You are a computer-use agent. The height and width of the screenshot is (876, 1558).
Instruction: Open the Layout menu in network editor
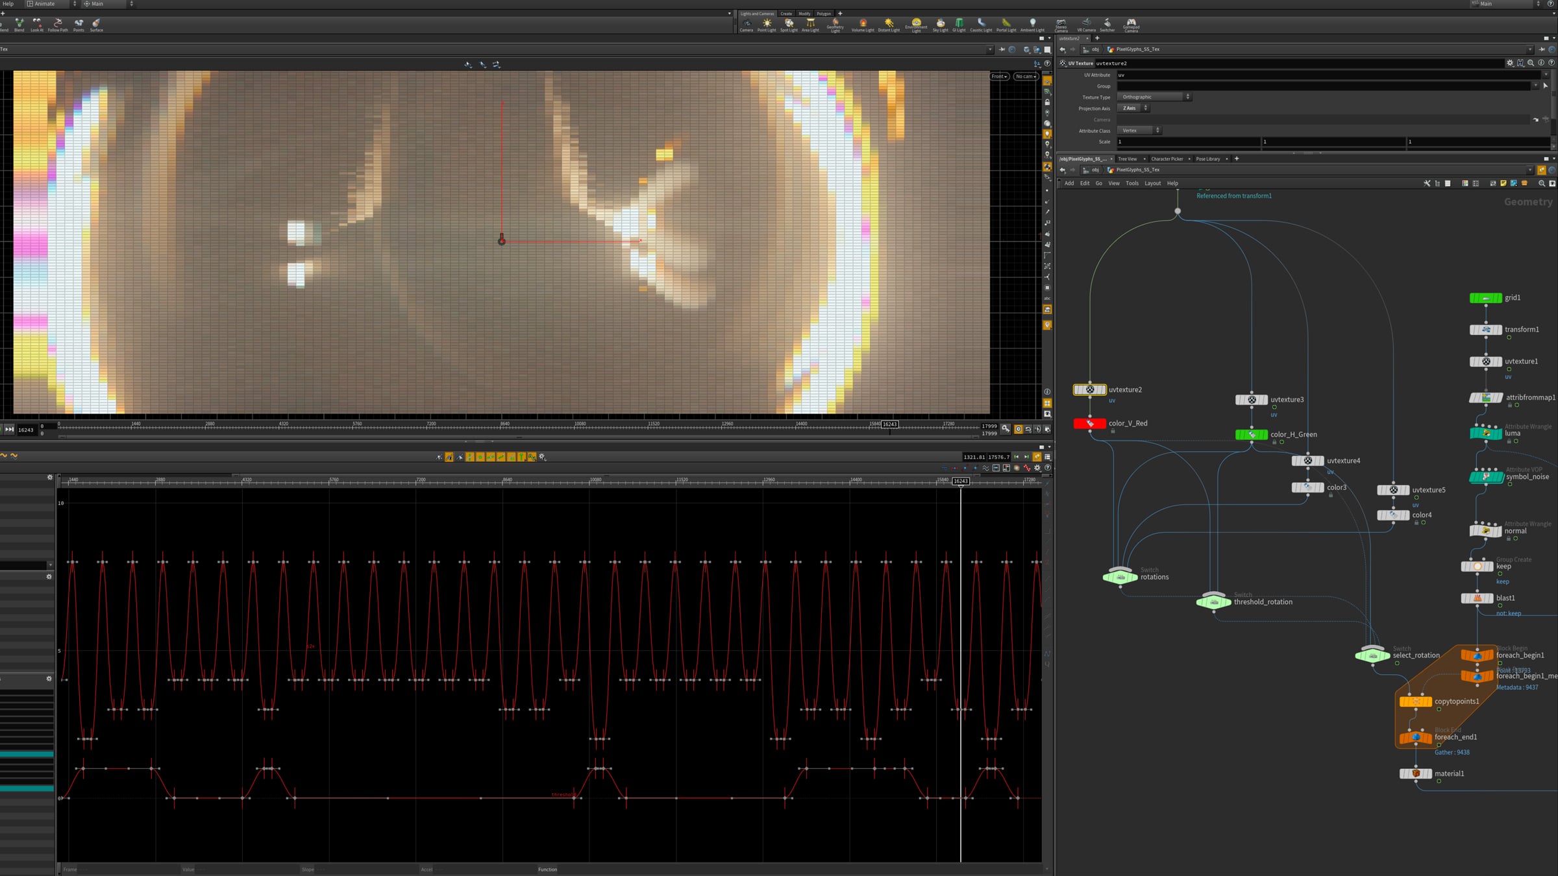1152,184
